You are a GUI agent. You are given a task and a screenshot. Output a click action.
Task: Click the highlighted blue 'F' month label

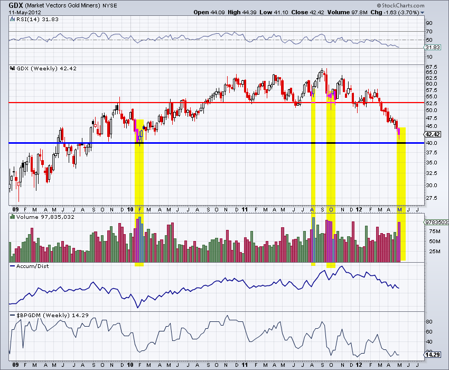click(140, 209)
